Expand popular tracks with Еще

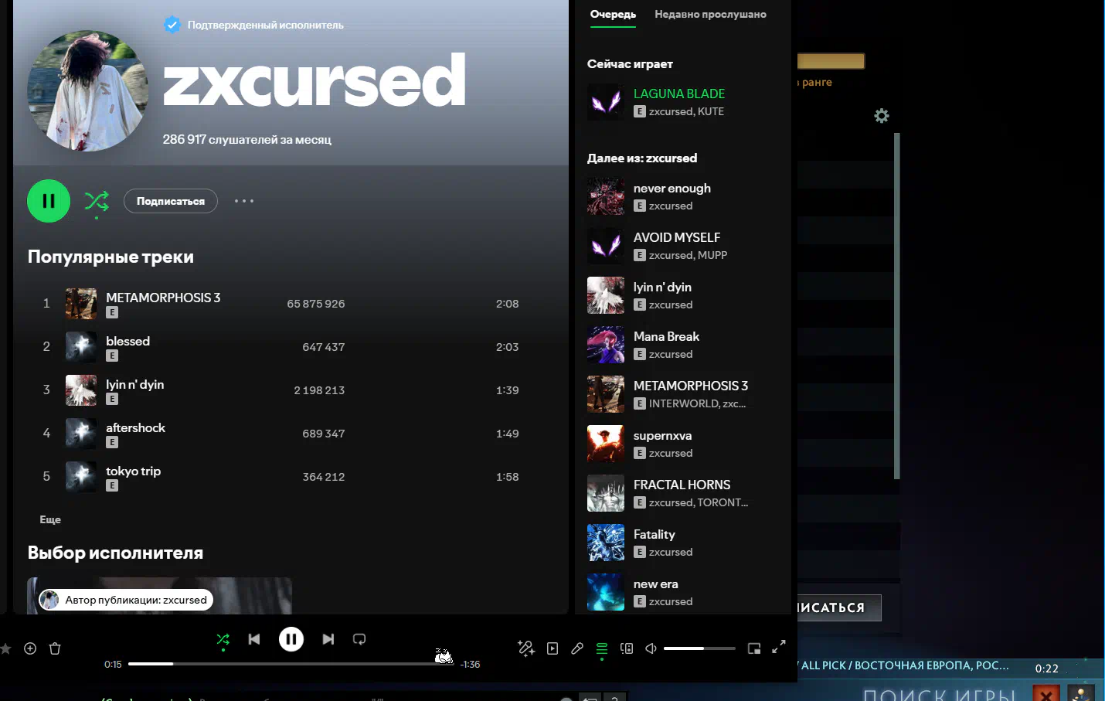(50, 519)
